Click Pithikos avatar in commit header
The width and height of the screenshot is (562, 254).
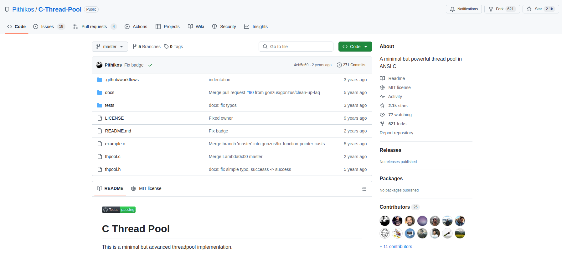[x=99, y=65]
